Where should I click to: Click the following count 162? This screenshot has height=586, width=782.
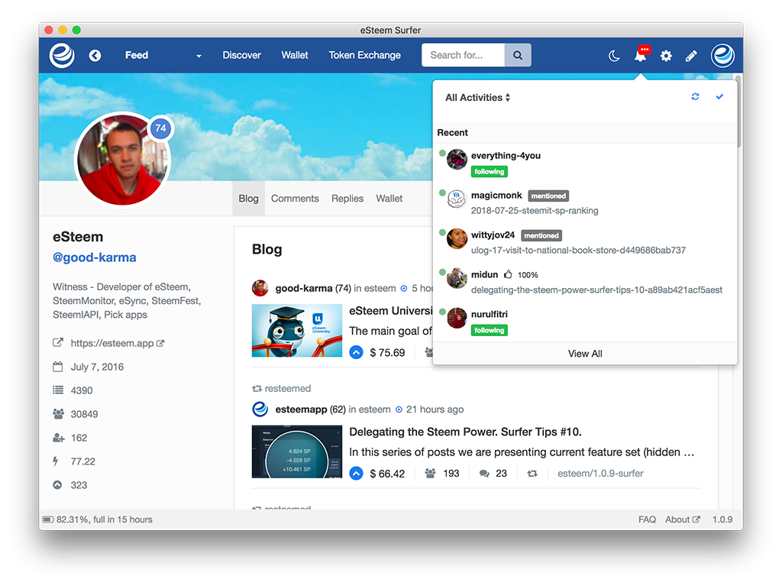(x=79, y=438)
